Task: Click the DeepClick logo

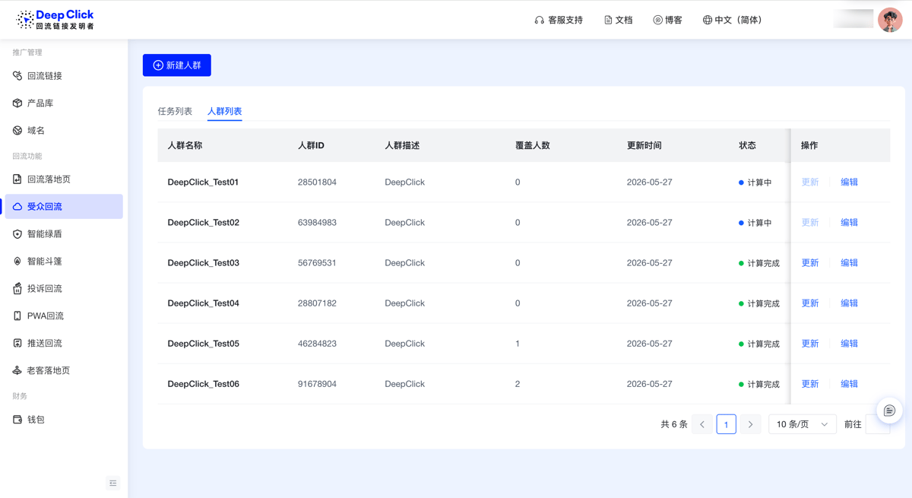Action: (x=55, y=20)
